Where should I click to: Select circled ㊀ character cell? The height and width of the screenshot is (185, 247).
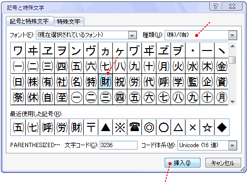click(77, 97)
